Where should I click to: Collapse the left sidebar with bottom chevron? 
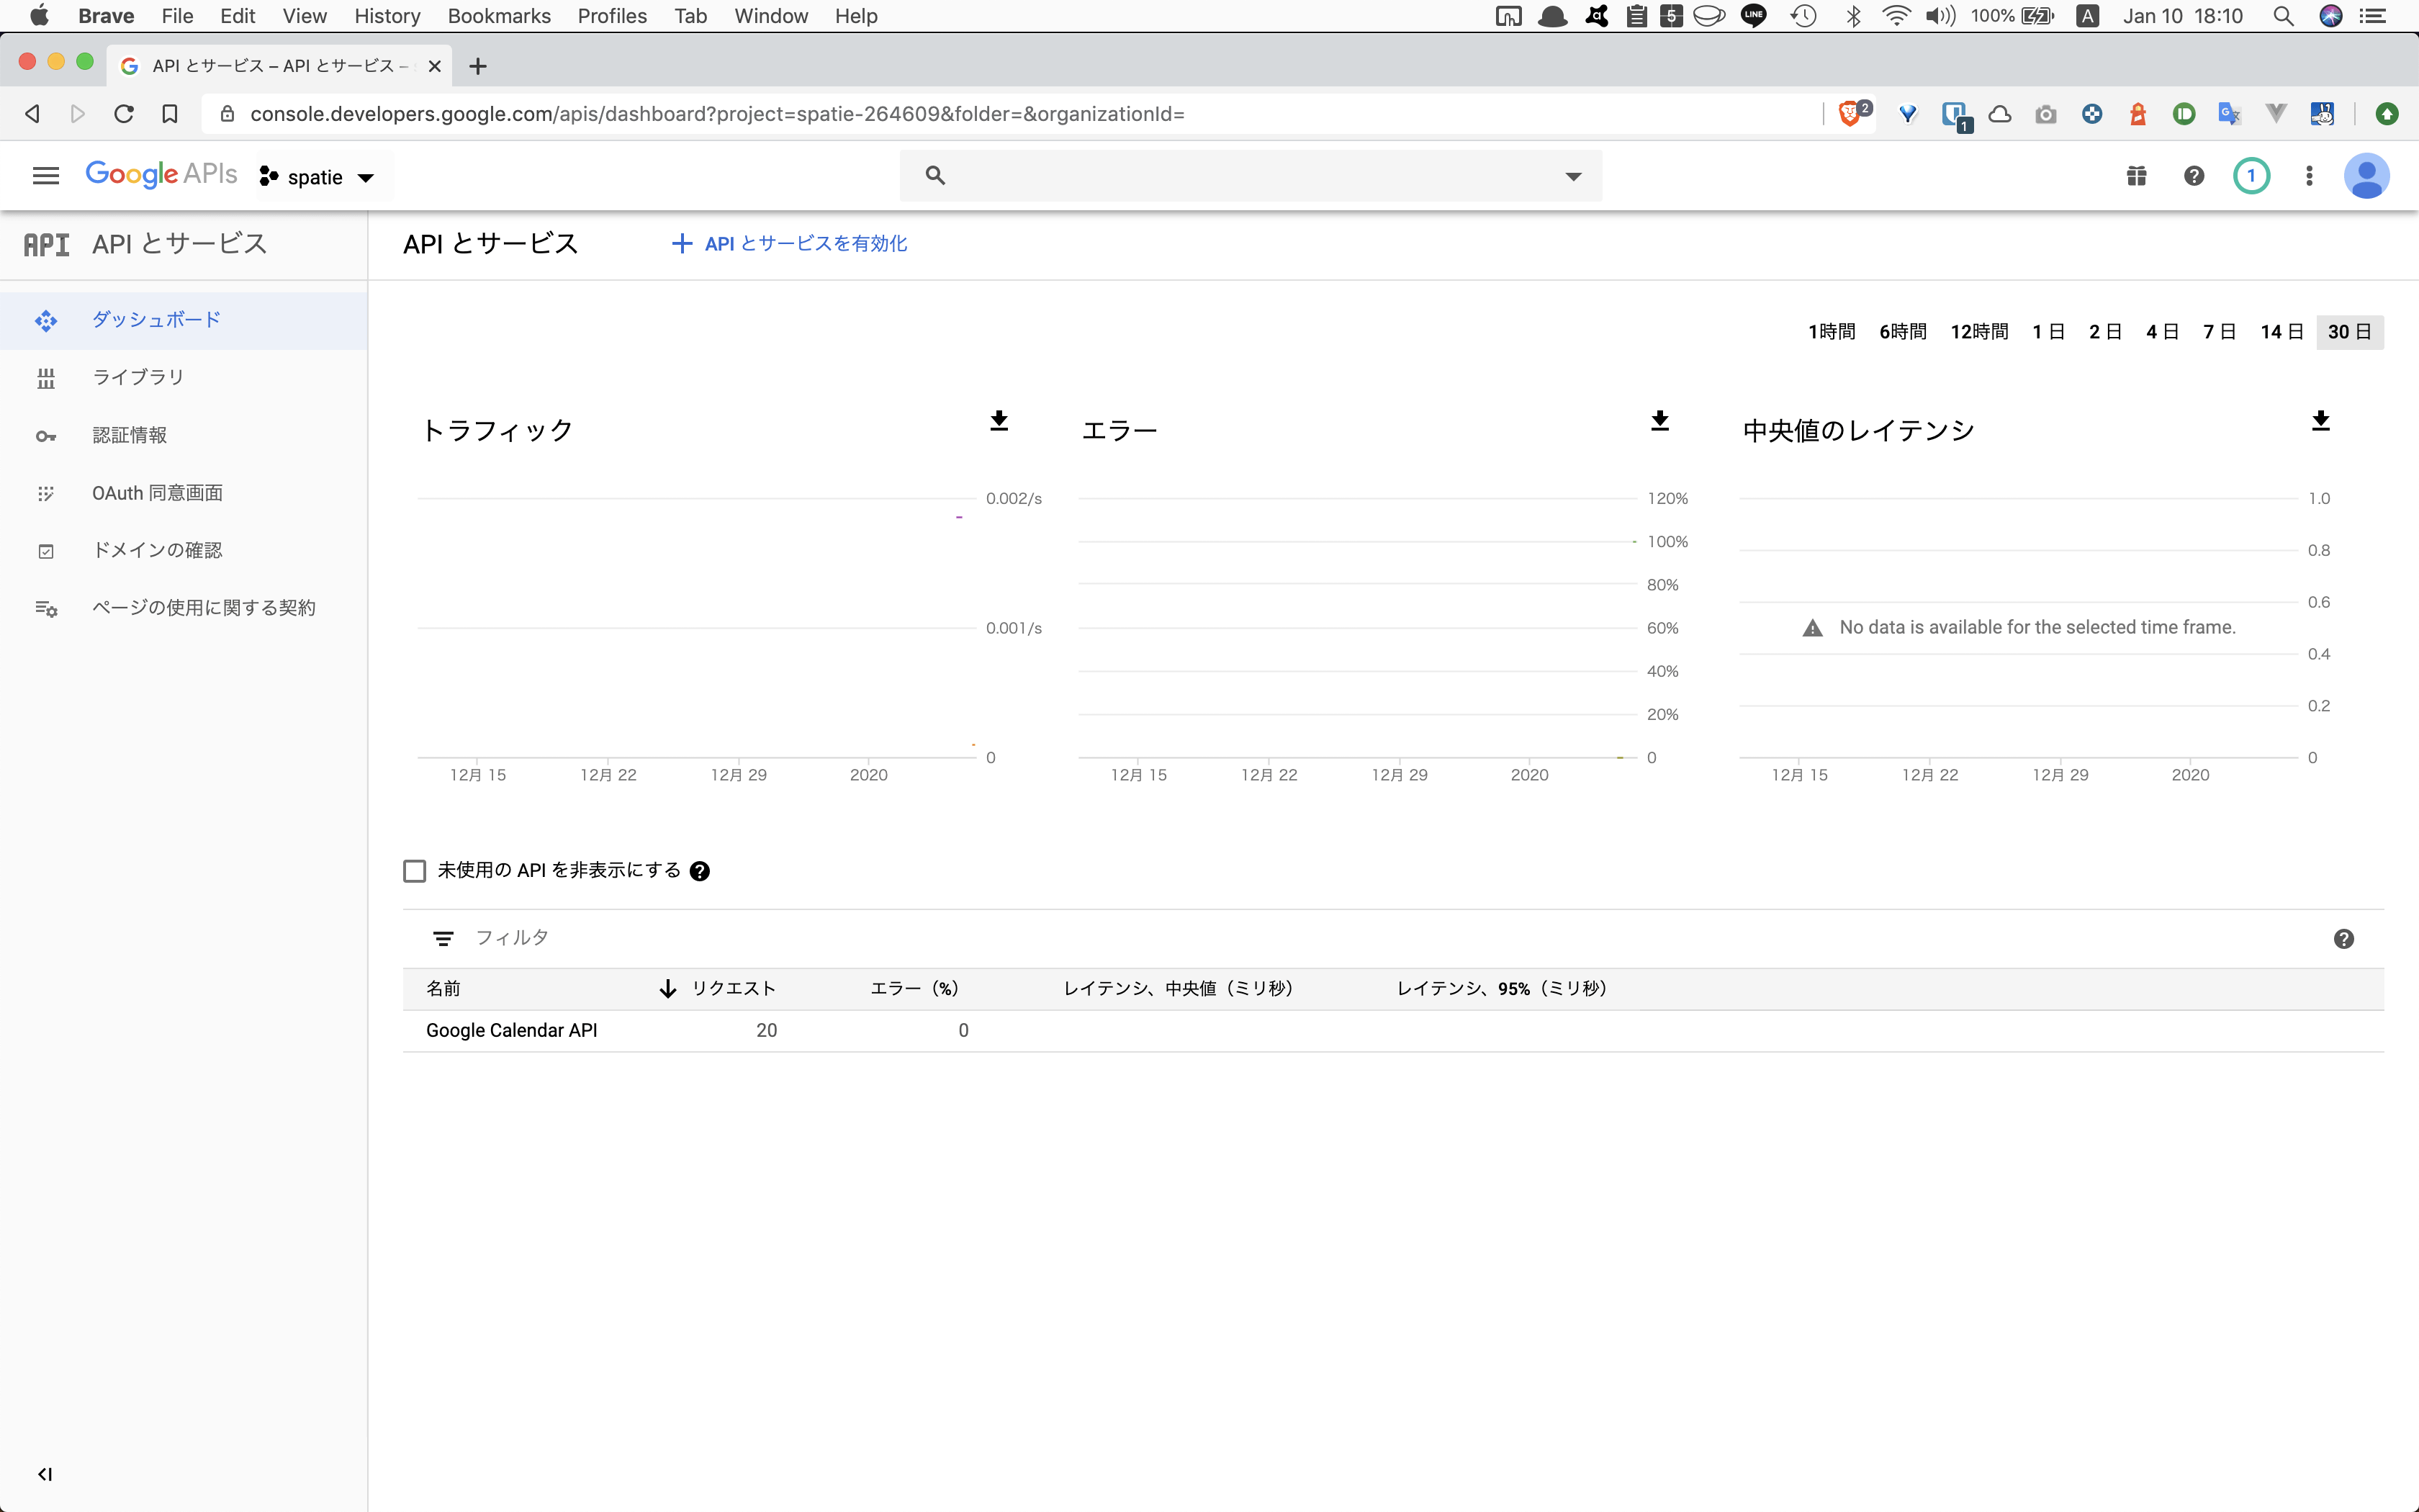coord(45,1473)
